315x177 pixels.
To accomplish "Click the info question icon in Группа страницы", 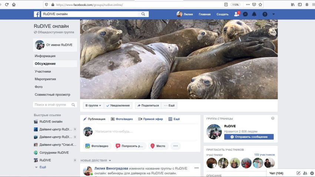I will [273, 118].
